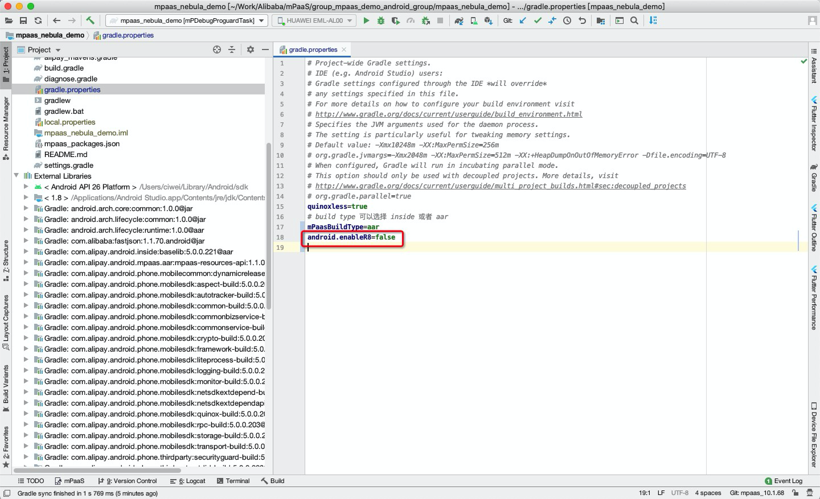Open SDK Manager cube icon

[489, 20]
